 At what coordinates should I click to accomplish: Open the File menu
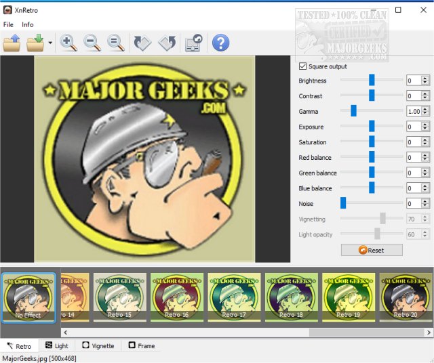pyautogui.click(x=9, y=24)
